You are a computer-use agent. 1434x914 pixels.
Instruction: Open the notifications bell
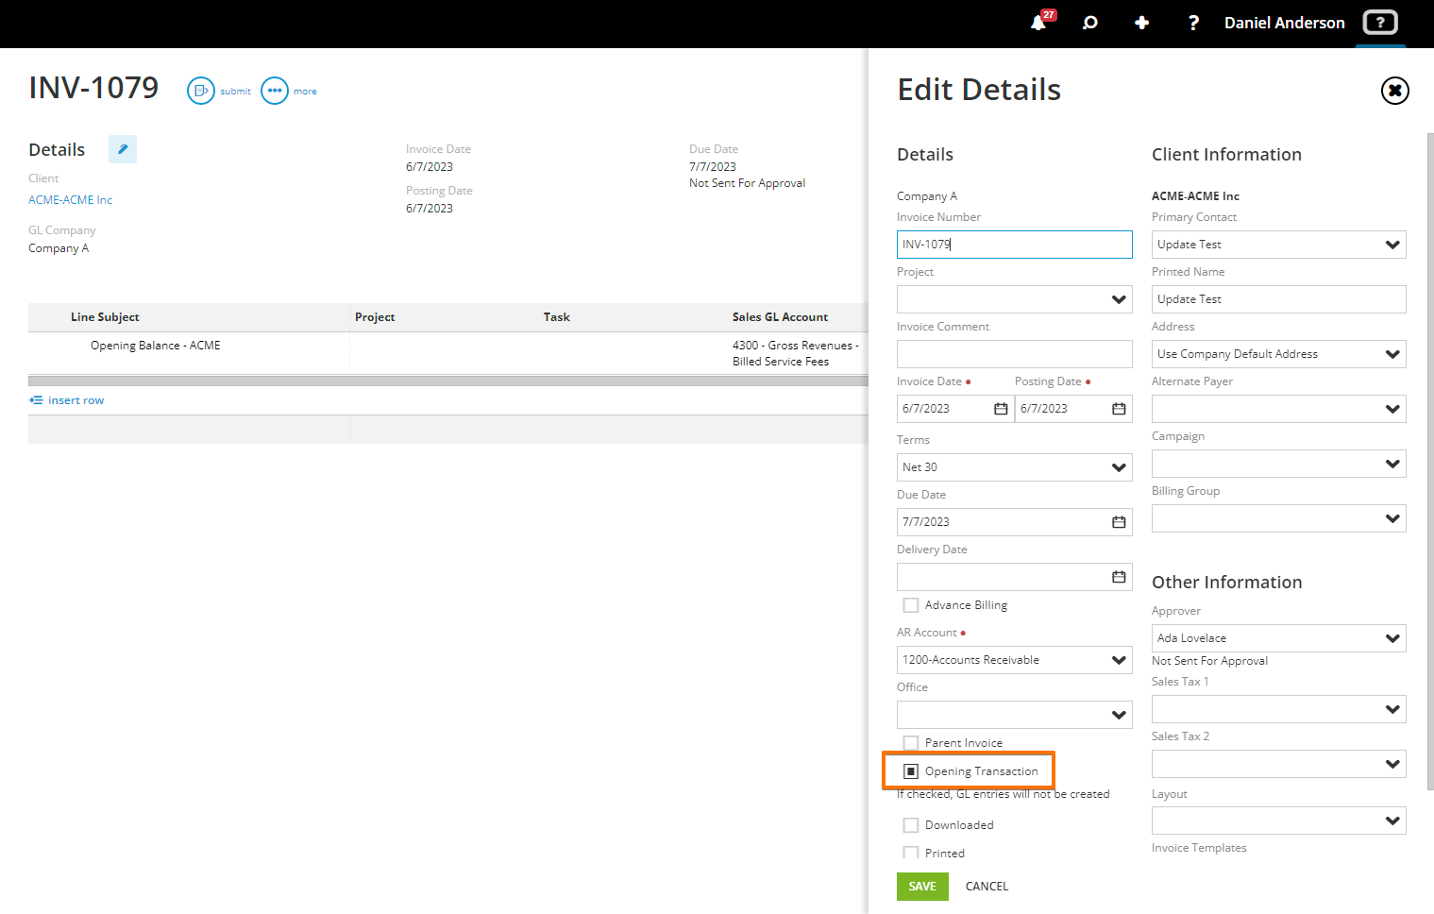1039,23
